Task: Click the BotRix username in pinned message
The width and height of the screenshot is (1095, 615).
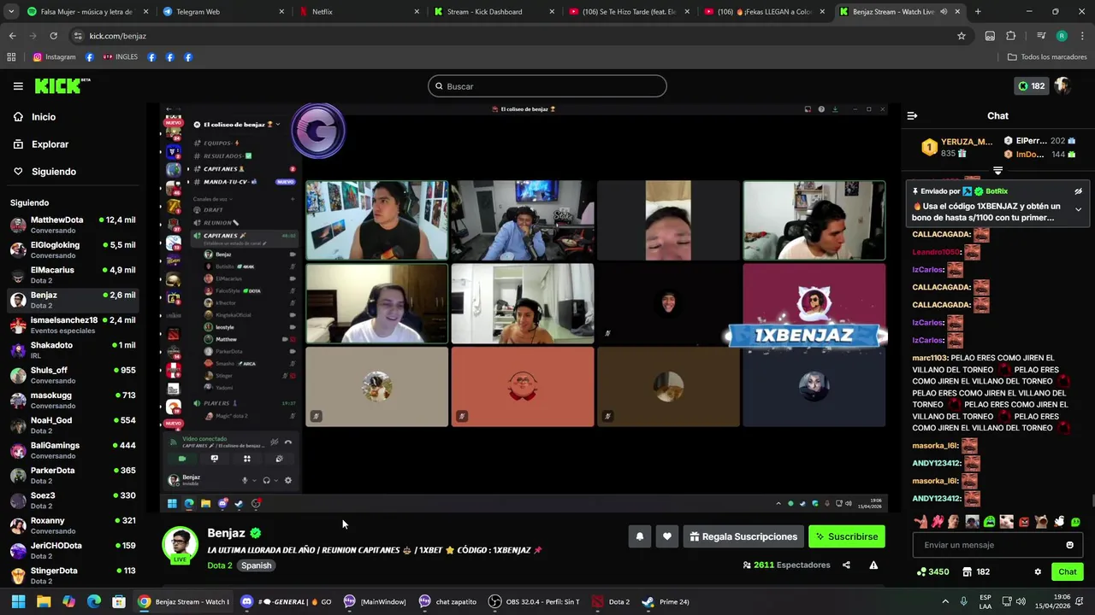Action: [996, 191]
